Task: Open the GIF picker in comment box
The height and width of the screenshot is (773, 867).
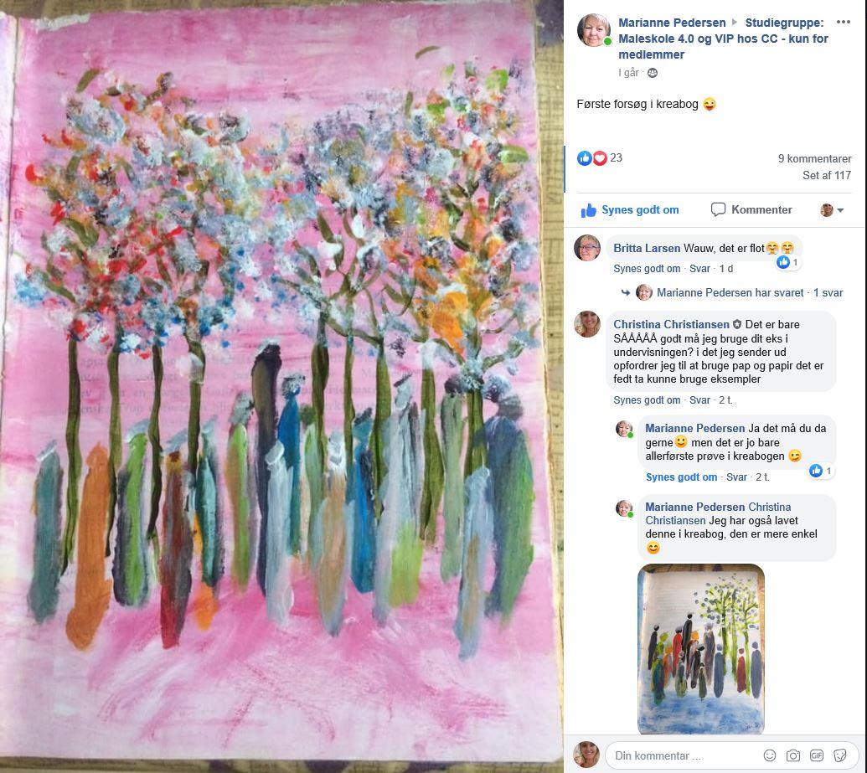Action: (817, 755)
